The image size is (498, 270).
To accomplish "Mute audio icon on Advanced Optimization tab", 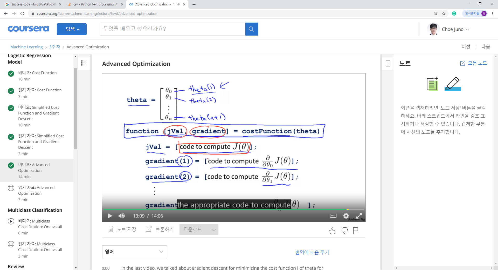I will (178, 4).
